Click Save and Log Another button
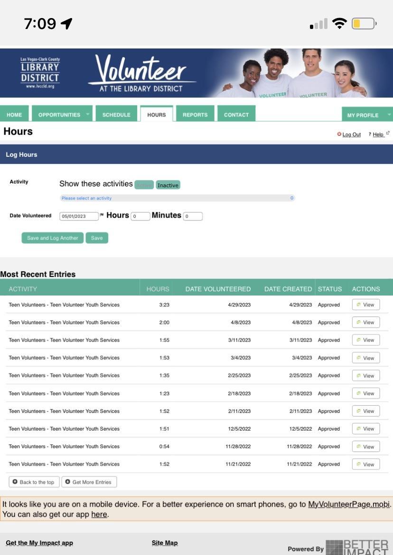Image resolution: width=393 pixels, height=555 pixels. (53, 238)
